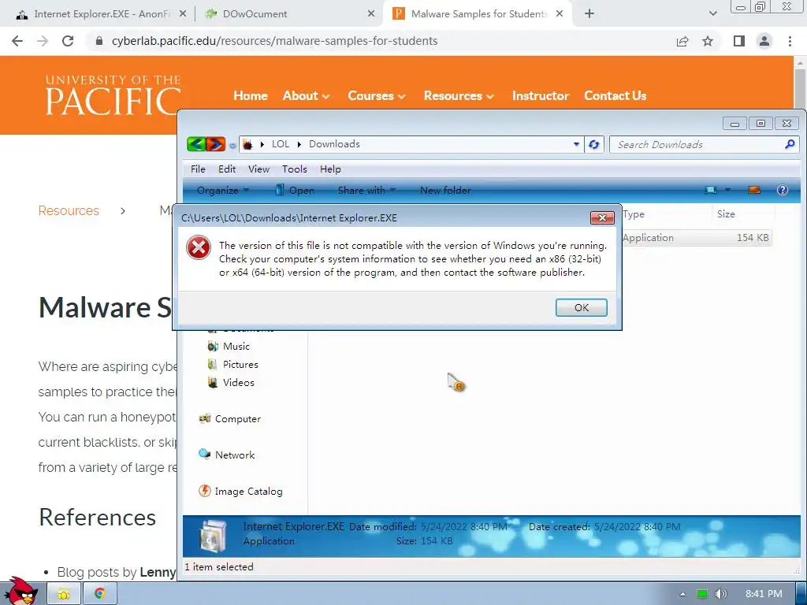
Task: Click the padlock site info icon
Action: point(99,41)
